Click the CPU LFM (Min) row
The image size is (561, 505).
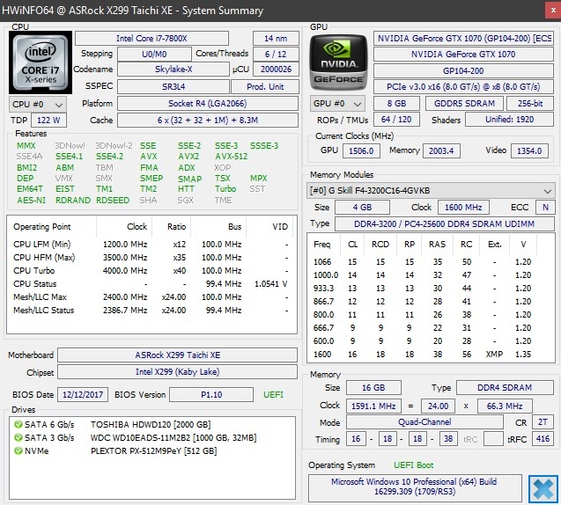tap(151, 244)
